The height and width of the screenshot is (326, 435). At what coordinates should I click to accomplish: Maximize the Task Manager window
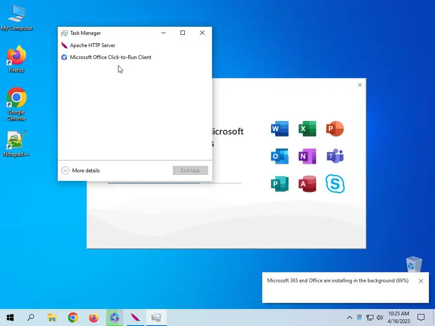coord(183,33)
